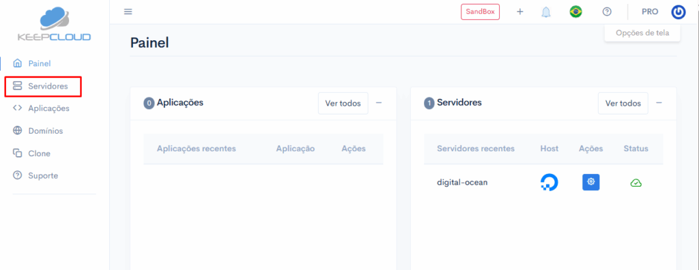This screenshot has width=699, height=270.
Task: Click Ações header in Servidores table
Action: point(591,149)
